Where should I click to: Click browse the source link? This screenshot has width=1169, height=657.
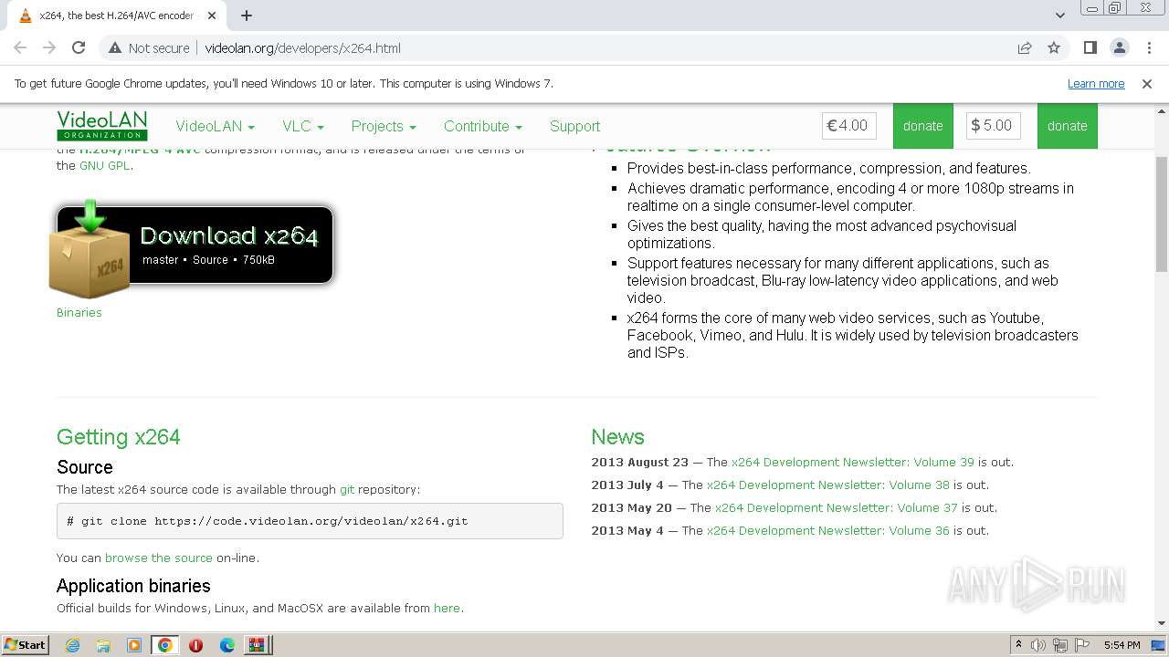(159, 558)
